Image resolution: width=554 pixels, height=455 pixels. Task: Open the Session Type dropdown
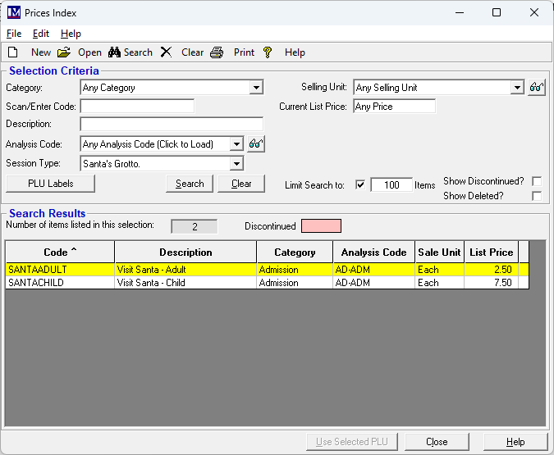[x=236, y=163]
